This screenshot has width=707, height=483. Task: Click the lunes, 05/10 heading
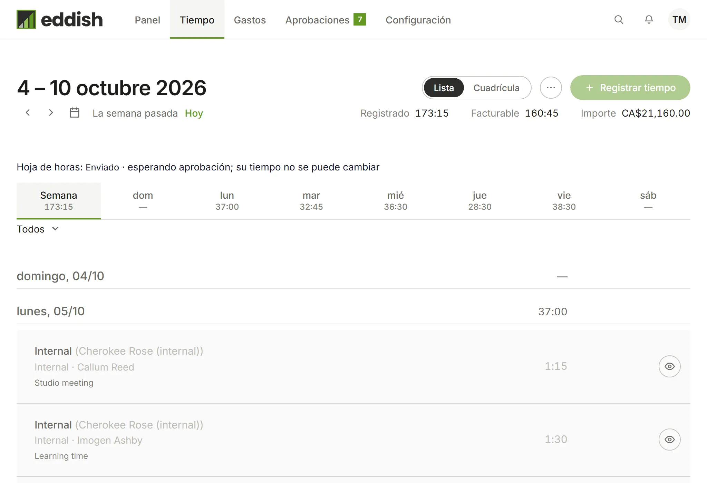click(51, 311)
